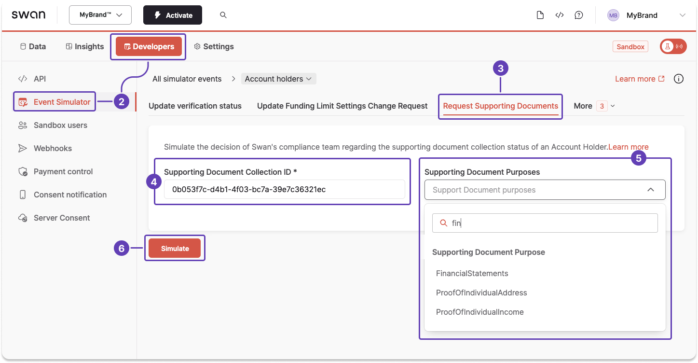Open the API explorer icon near the avatar
The image size is (698, 363).
[560, 15]
